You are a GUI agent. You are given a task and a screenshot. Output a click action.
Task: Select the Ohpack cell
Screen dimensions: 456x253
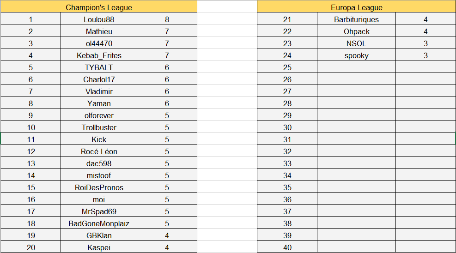356,31
